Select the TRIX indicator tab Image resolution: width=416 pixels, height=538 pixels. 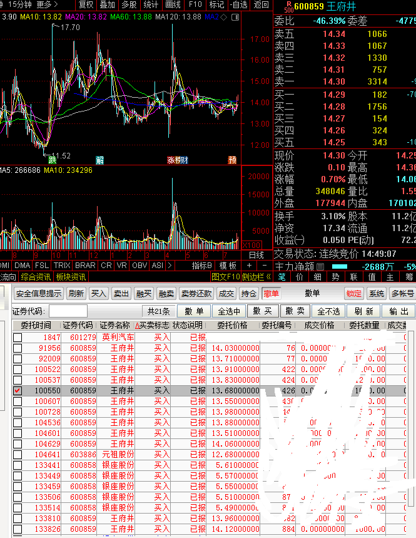[62, 265]
